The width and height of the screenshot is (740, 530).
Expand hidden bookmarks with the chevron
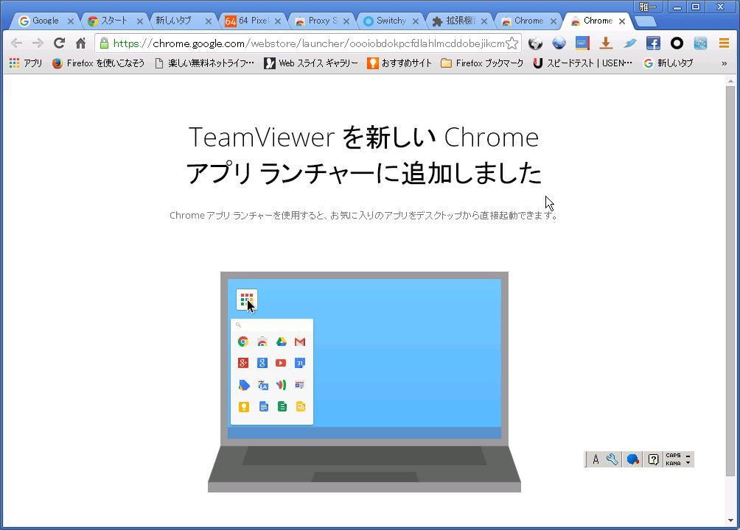(x=724, y=63)
